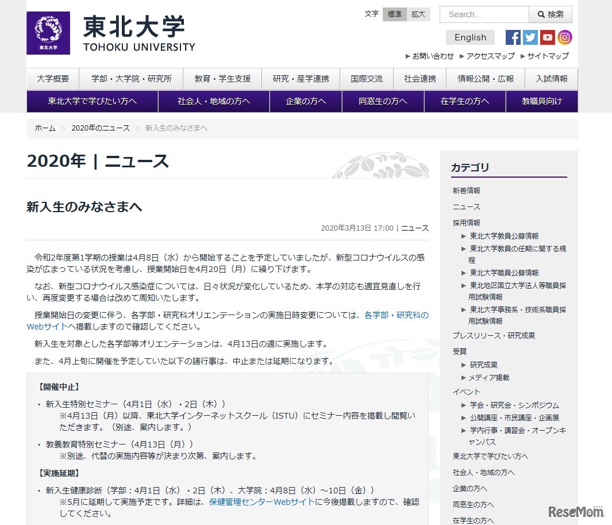Click ニュース tag beside the date
The image size is (612, 525).
click(x=415, y=228)
